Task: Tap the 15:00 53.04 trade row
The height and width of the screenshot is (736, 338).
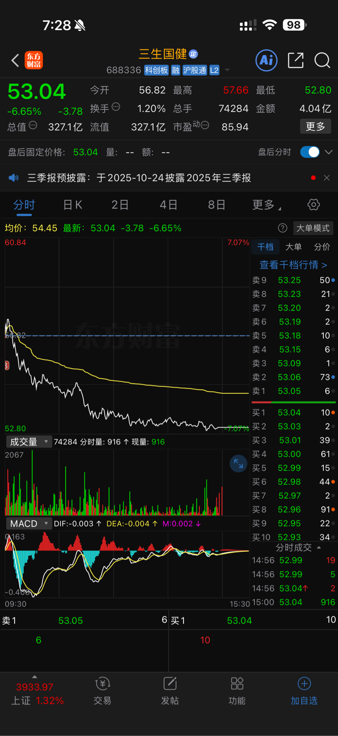Action: click(294, 602)
